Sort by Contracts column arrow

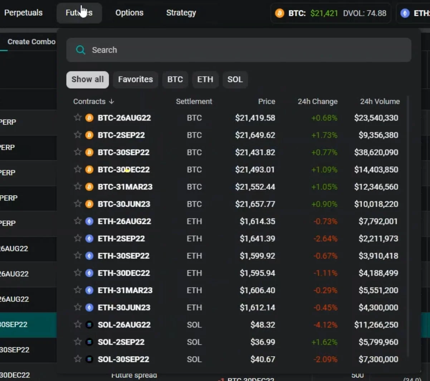(112, 101)
